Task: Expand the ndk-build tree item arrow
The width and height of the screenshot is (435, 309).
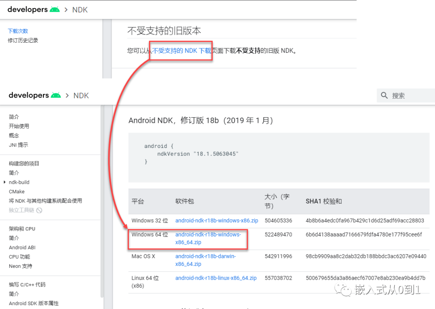Action: tap(4, 182)
